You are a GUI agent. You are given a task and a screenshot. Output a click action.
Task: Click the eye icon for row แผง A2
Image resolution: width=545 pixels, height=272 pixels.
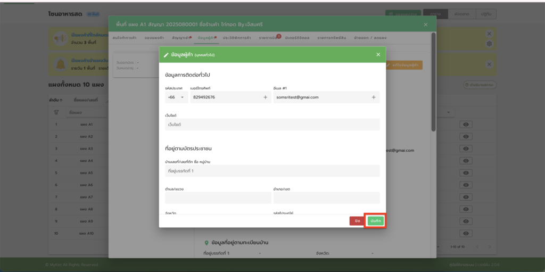[466, 137]
